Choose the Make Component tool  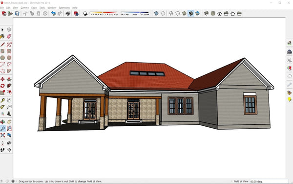click(x=9, y=30)
